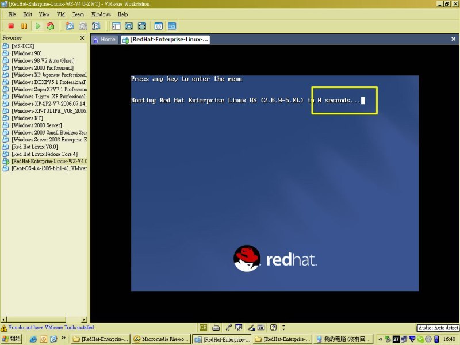This screenshot has height=345, width=460.
Task: Open the File menu
Action: click(x=12, y=14)
